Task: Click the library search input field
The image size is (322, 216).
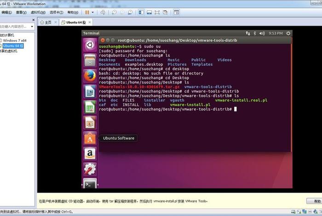Action: point(14,27)
